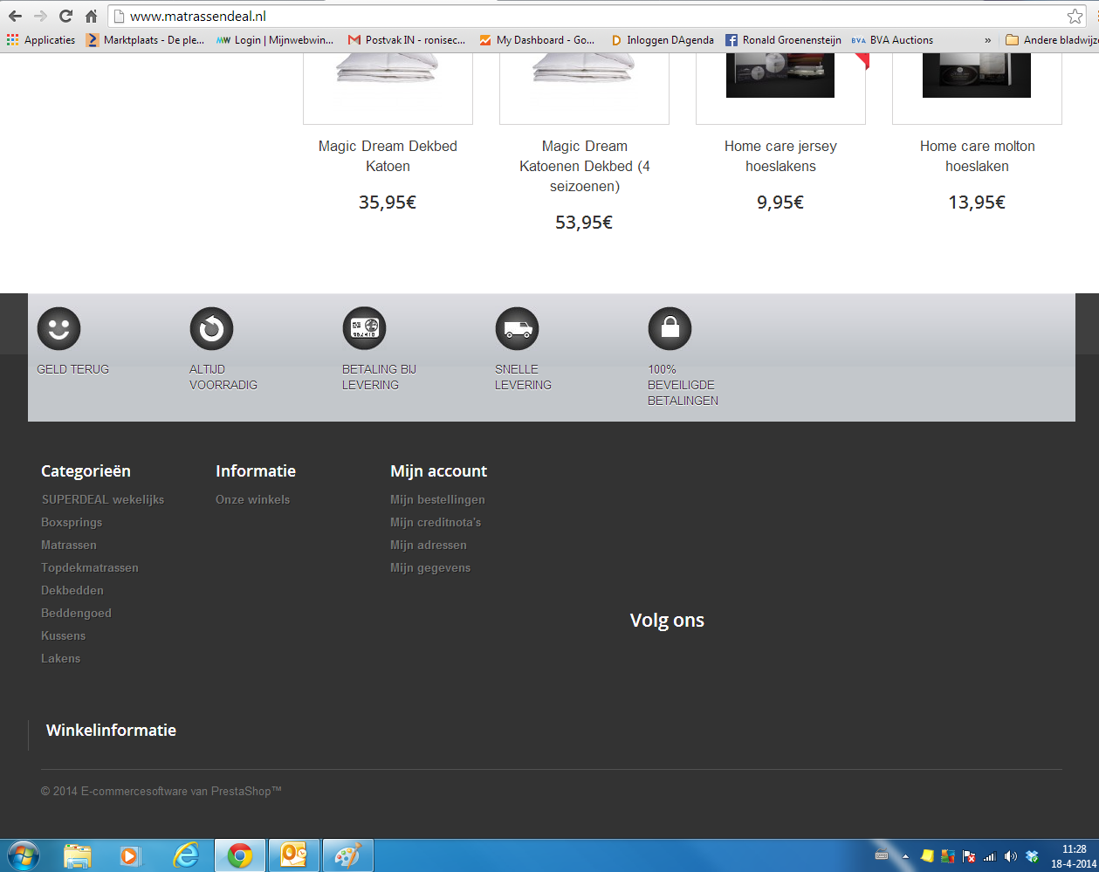Open the Beddengoed category link

76,613
